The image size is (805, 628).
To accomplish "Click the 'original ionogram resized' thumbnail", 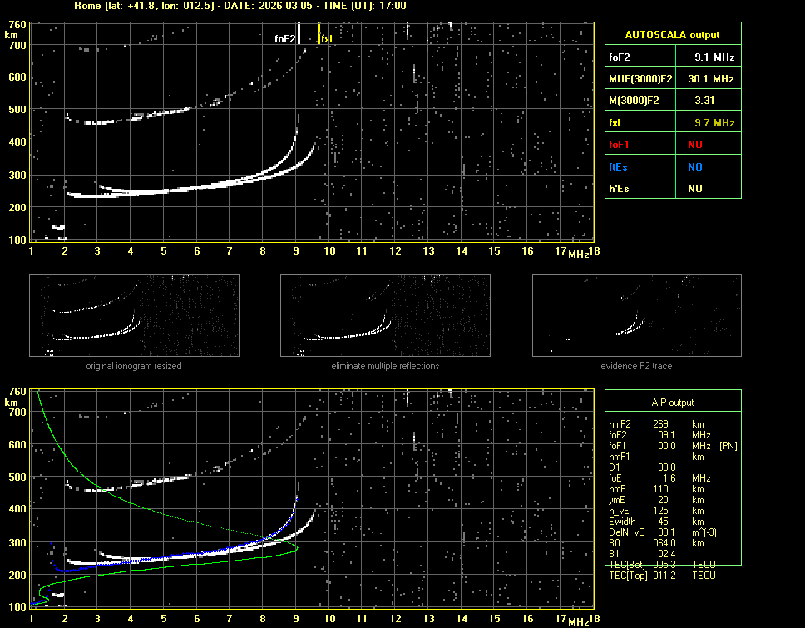I will pos(134,316).
